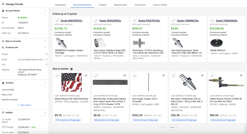Click the Company info phone icon
Screen dimensions: 247x134
tap(3, 47)
